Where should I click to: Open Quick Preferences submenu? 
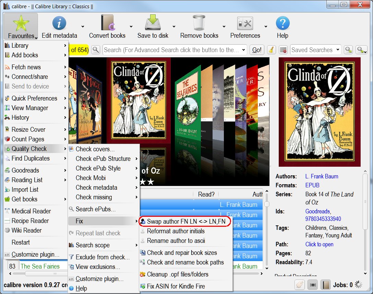click(x=36, y=98)
